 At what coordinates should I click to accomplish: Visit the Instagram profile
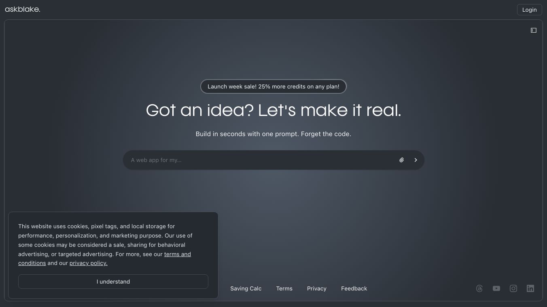(x=513, y=288)
